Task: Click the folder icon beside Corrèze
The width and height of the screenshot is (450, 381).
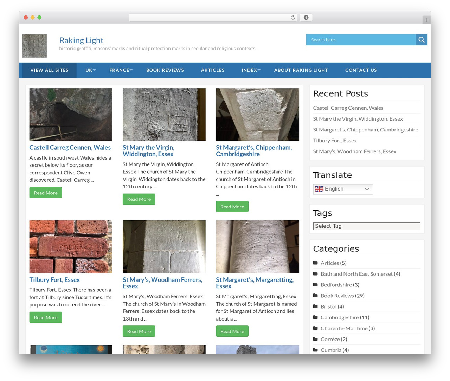Action: point(315,339)
